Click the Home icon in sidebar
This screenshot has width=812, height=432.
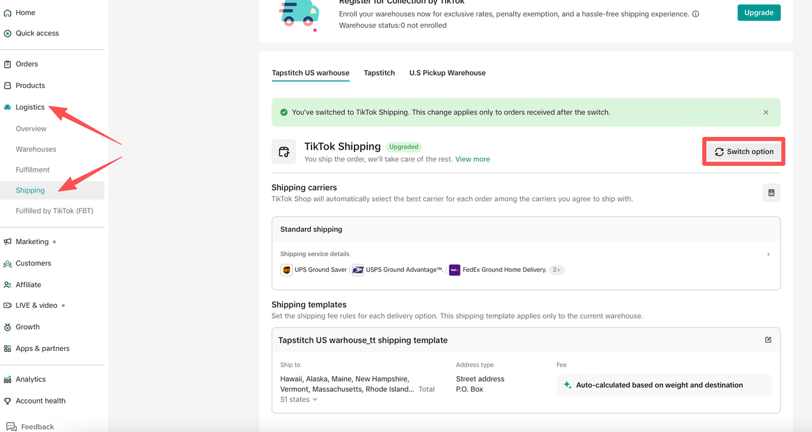click(8, 13)
